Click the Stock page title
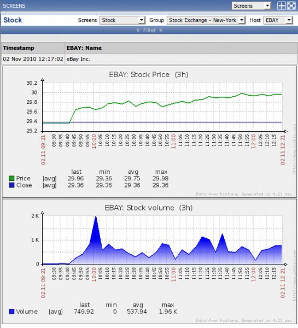 [x=13, y=20]
